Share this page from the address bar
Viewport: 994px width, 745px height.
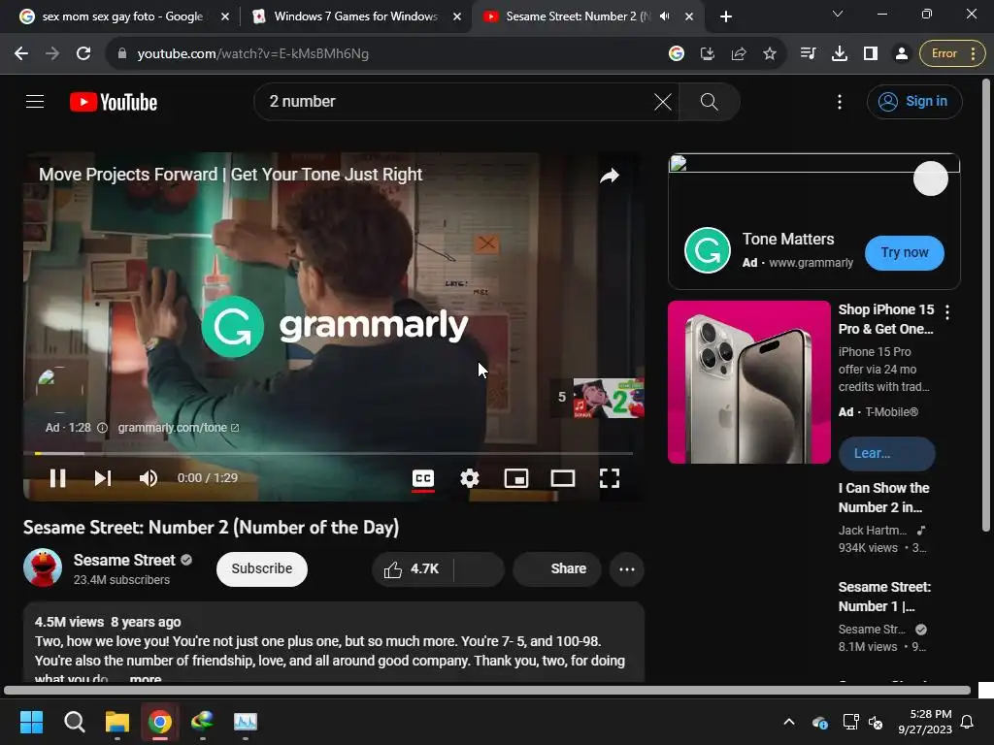[739, 54]
